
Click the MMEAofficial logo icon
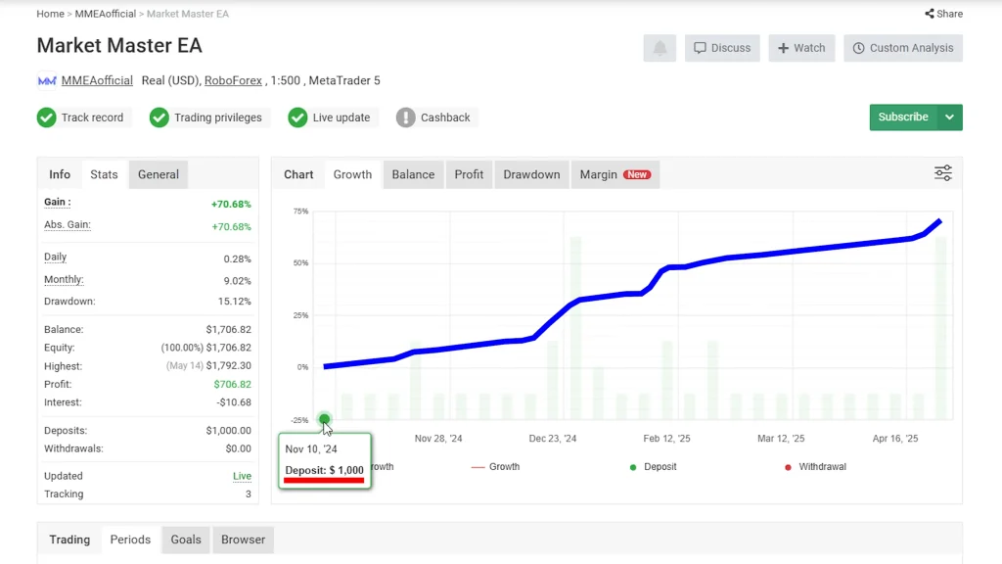(47, 80)
